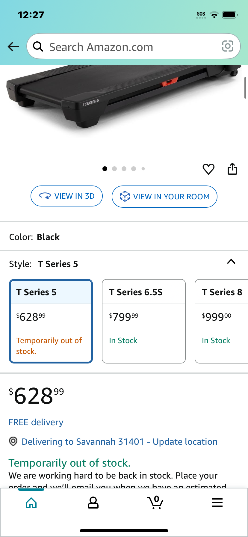Screen dimensions: 248x537
Task: Update delivery location Savannah 31401
Action: click(x=120, y=442)
